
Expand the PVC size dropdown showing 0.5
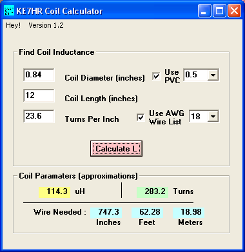point(213,75)
